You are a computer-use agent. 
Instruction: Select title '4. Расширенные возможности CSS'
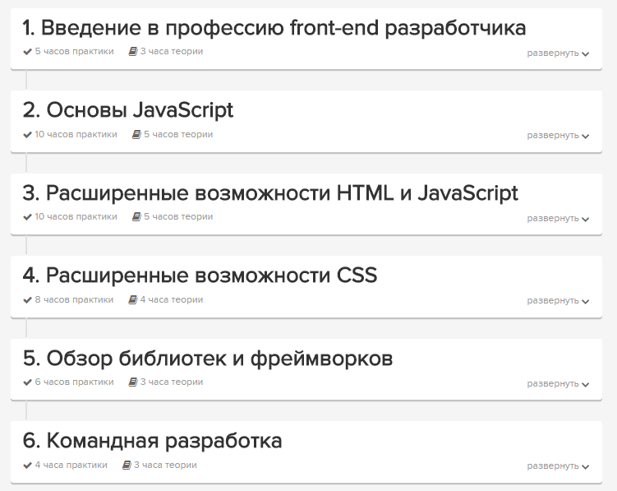(200, 276)
